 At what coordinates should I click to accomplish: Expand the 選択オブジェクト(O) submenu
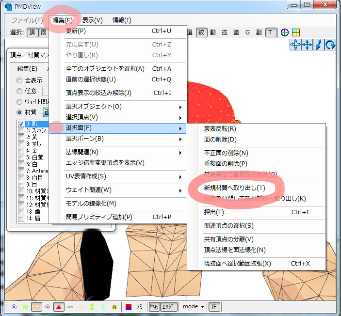pos(118,107)
